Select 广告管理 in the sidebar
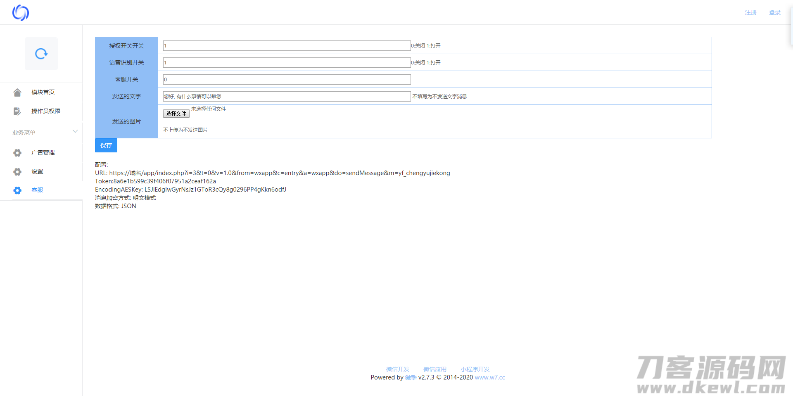793x396 pixels. (43, 152)
